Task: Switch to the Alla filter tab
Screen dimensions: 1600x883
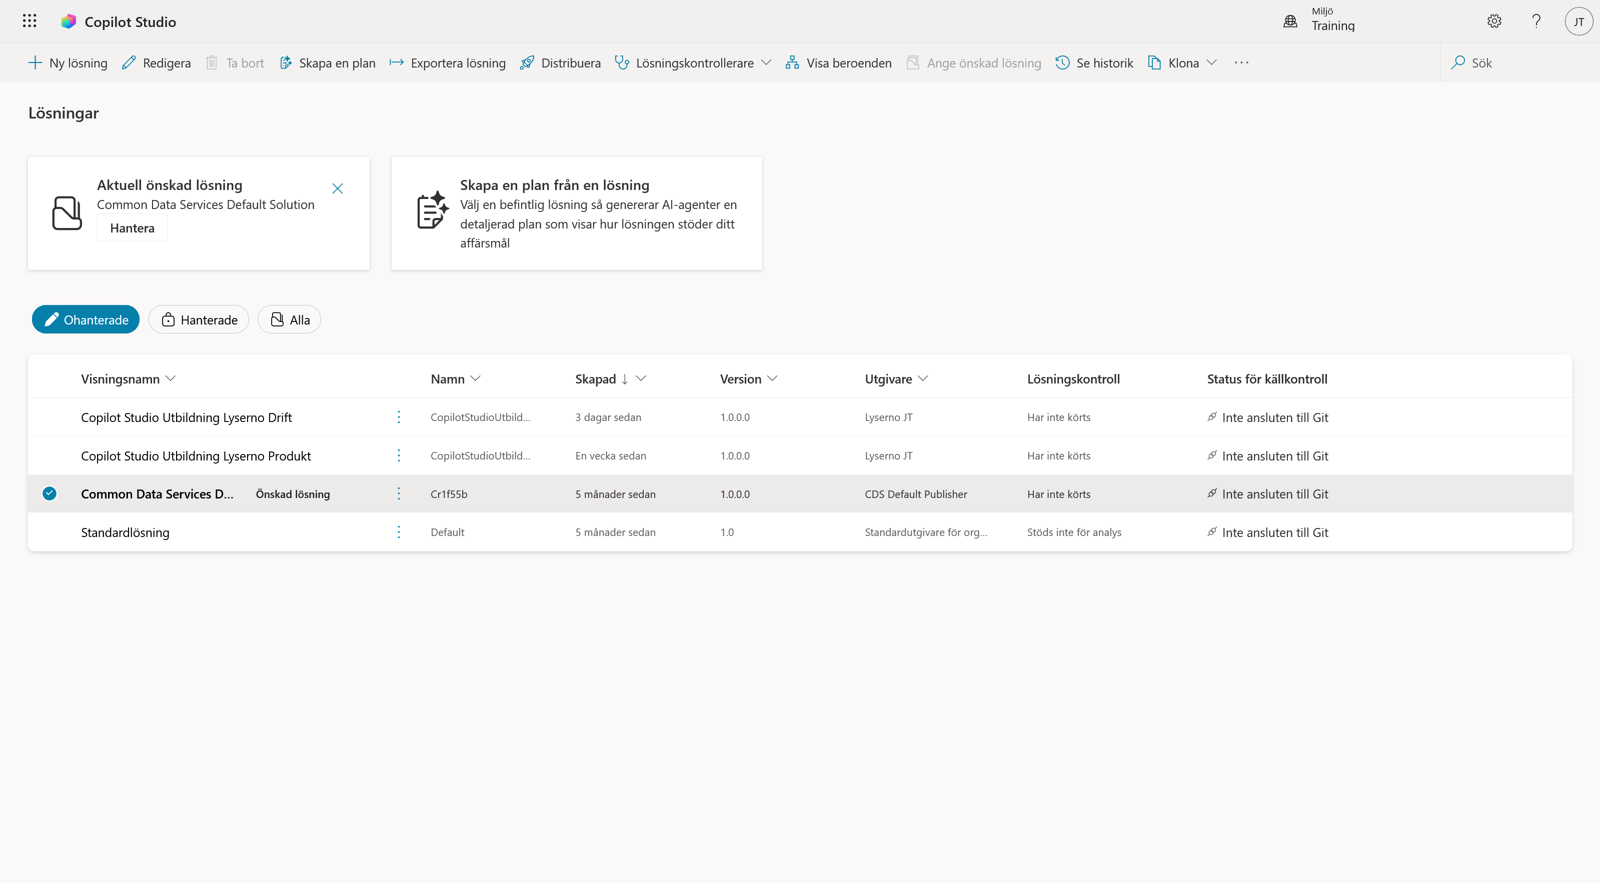Action: (x=290, y=319)
